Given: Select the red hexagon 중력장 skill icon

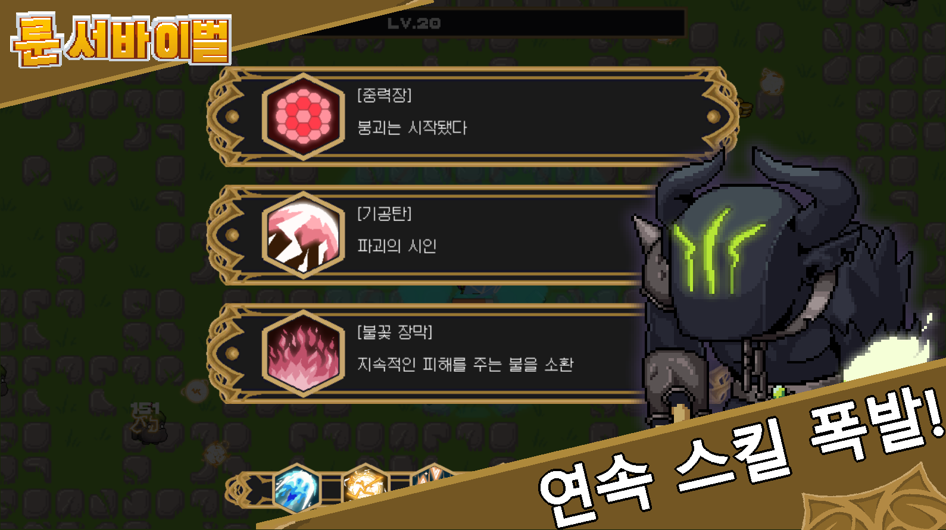Looking at the screenshot, I should 304,117.
